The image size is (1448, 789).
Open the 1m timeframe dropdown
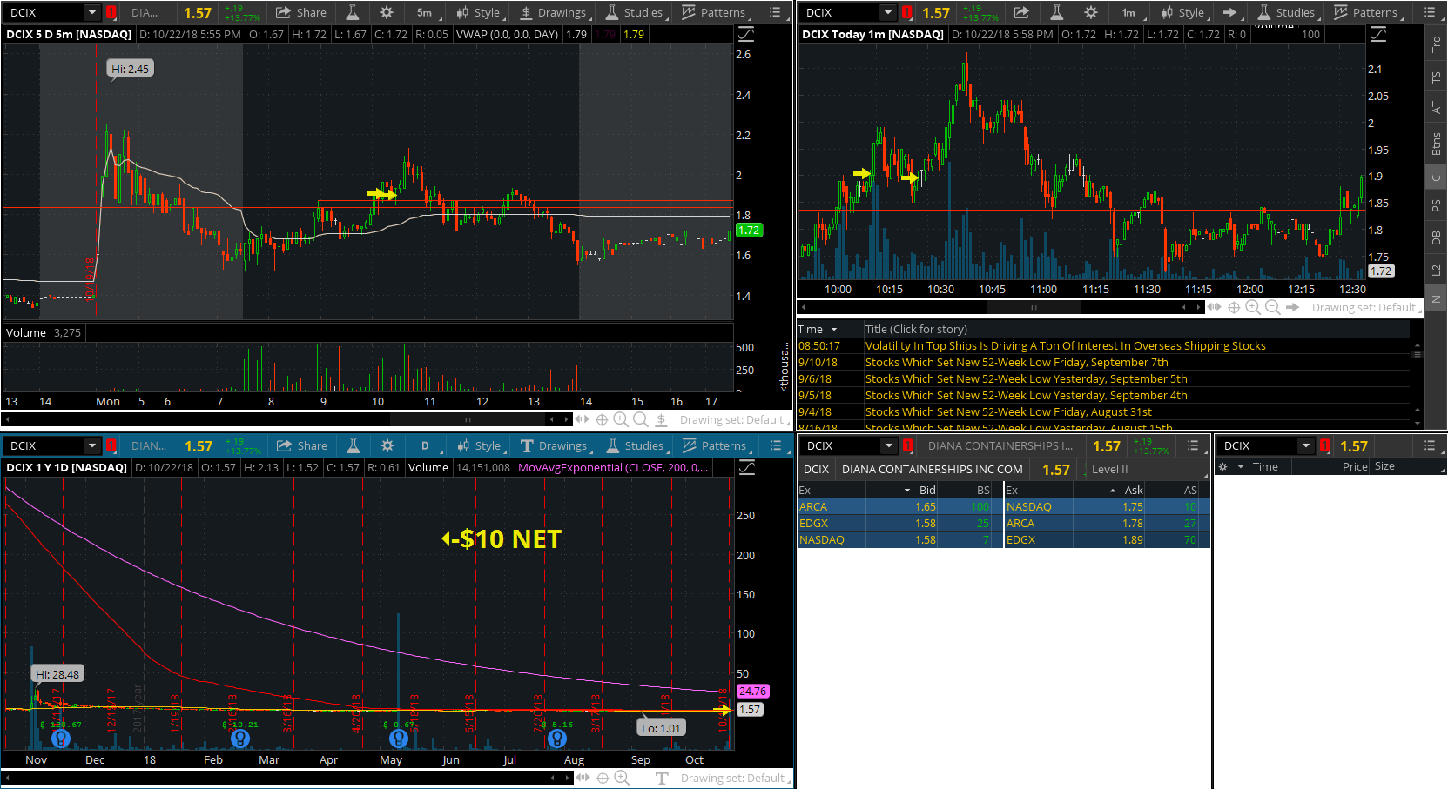coord(1131,12)
